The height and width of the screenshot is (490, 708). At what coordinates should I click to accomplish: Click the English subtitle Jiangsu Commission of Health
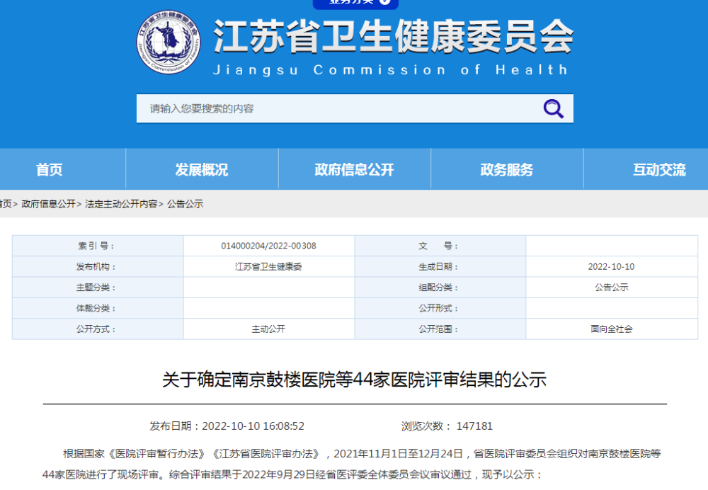[x=391, y=70]
